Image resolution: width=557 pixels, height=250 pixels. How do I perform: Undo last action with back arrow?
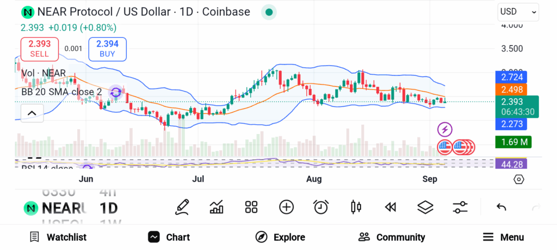pos(501,207)
